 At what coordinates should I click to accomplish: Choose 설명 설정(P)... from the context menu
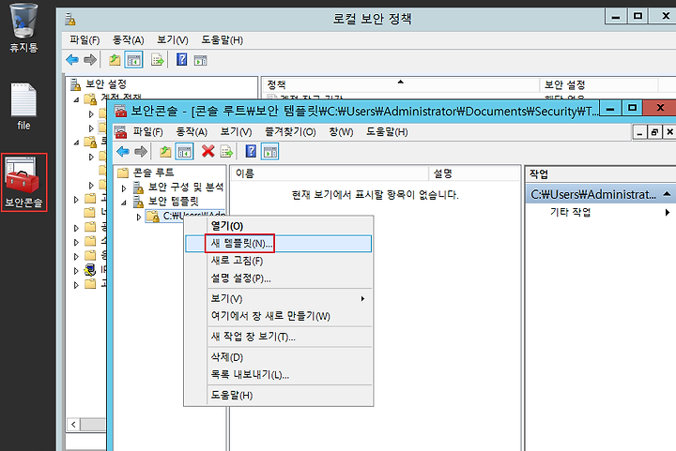coord(279,278)
